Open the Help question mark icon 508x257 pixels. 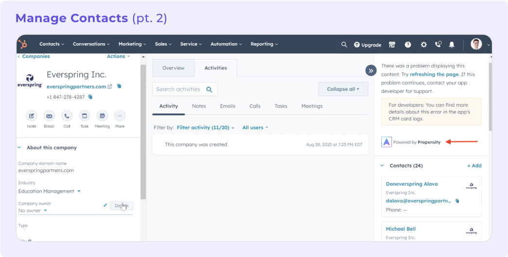[x=408, y=45]
